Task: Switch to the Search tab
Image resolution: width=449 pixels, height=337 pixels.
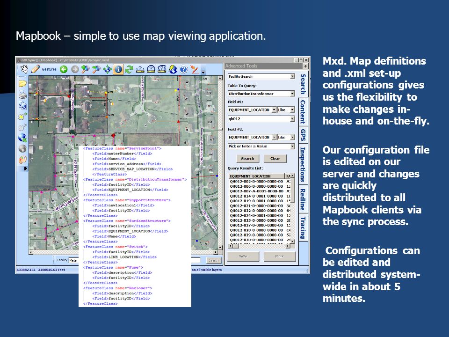Action: 303,84
